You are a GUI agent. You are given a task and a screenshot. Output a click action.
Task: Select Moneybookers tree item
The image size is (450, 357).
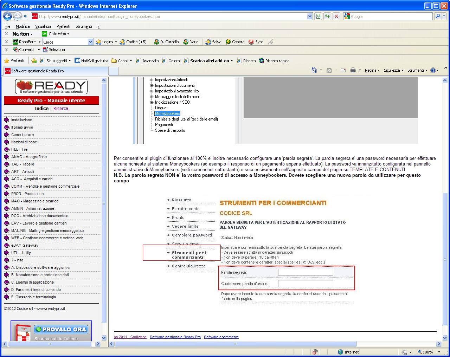coord(167,113)
